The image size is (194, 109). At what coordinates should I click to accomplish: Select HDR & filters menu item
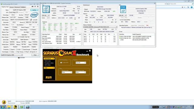pyautogui.click(x=48, y=65)
